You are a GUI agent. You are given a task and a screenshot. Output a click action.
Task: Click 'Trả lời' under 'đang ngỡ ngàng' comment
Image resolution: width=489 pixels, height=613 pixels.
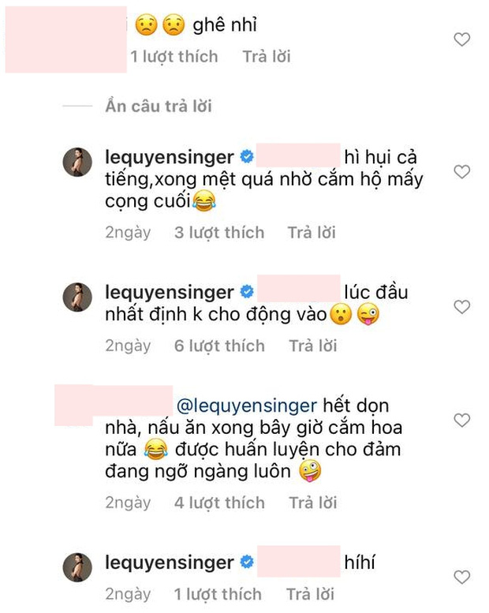point(312,503)
